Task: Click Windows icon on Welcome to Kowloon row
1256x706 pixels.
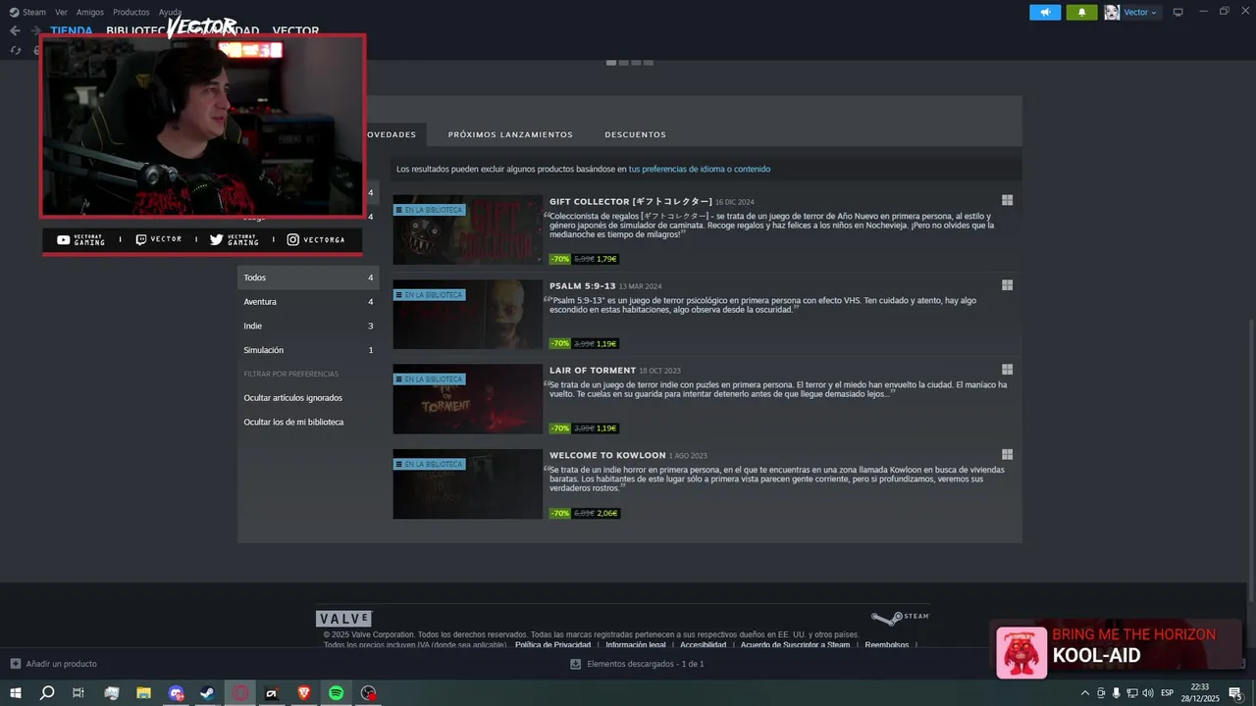Action: [1007, 455]
